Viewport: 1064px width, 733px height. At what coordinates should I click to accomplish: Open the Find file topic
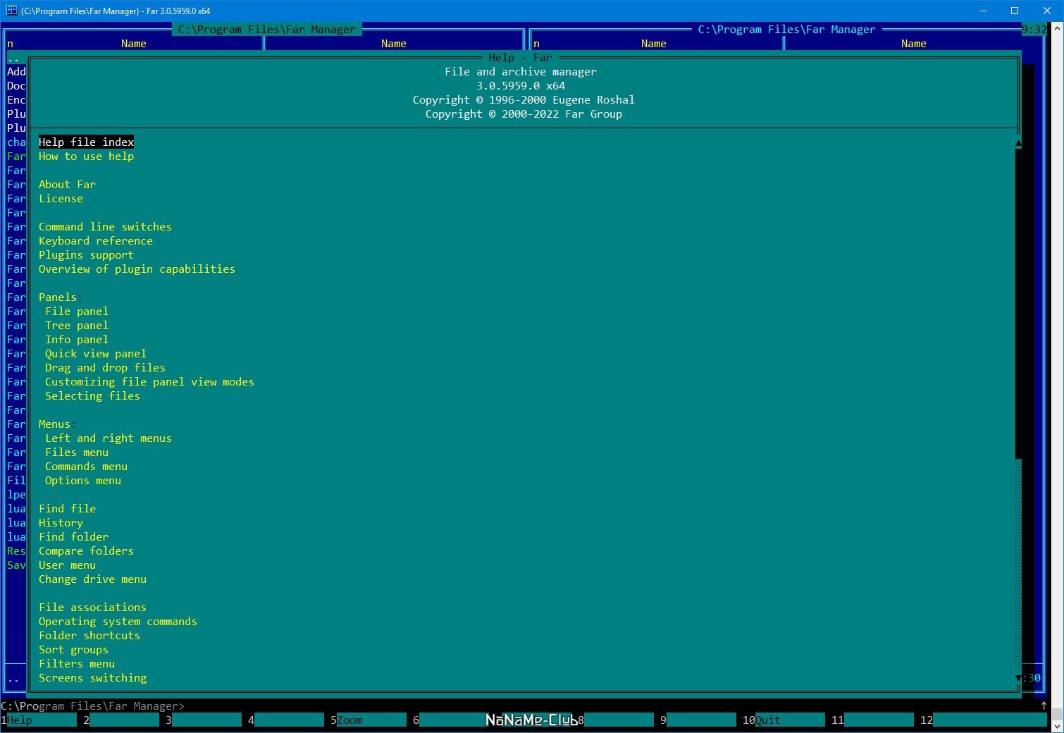(67, 509)
